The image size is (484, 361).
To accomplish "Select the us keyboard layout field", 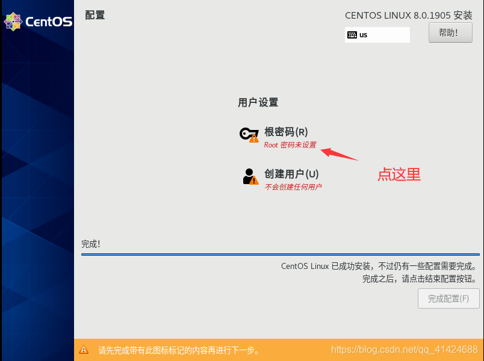I will point(377,35).
